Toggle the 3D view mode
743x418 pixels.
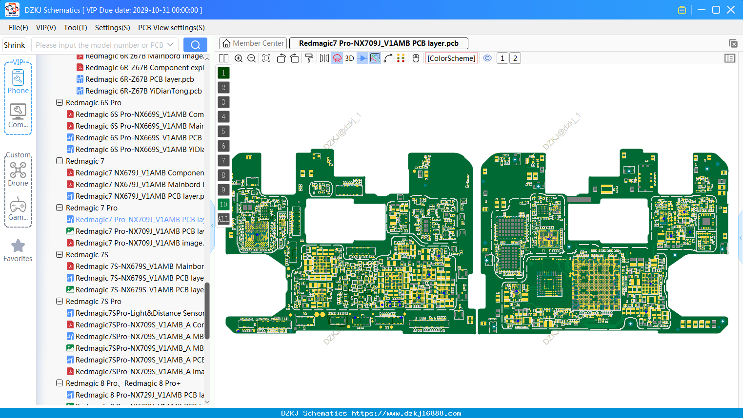click(349, 58)
